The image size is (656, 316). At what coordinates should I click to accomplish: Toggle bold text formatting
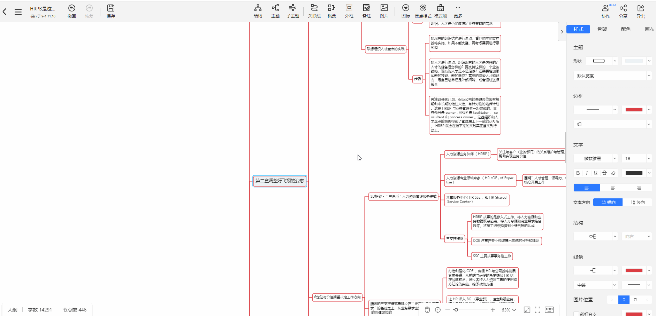[x=578, y=173]
